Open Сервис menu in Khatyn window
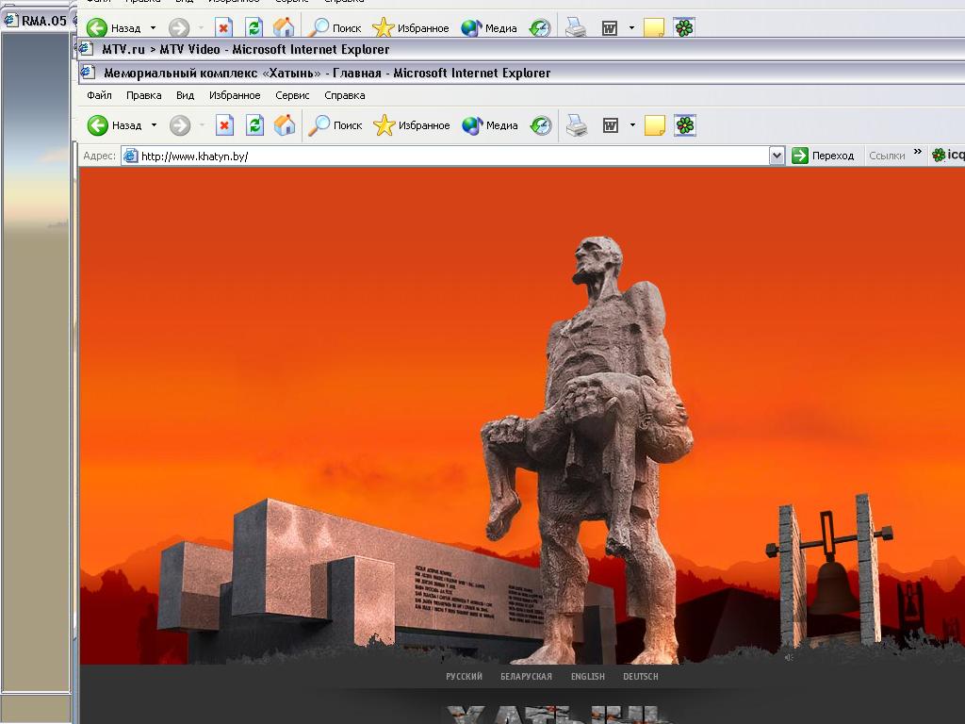The height and width of the screenshot is (724, 965). pos(292,95)
